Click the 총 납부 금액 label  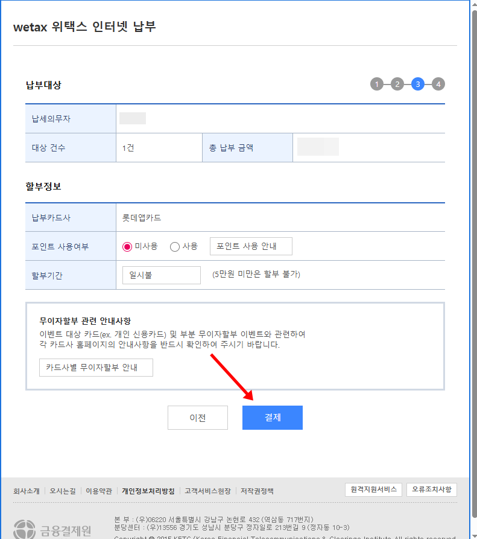pos(231,148)
